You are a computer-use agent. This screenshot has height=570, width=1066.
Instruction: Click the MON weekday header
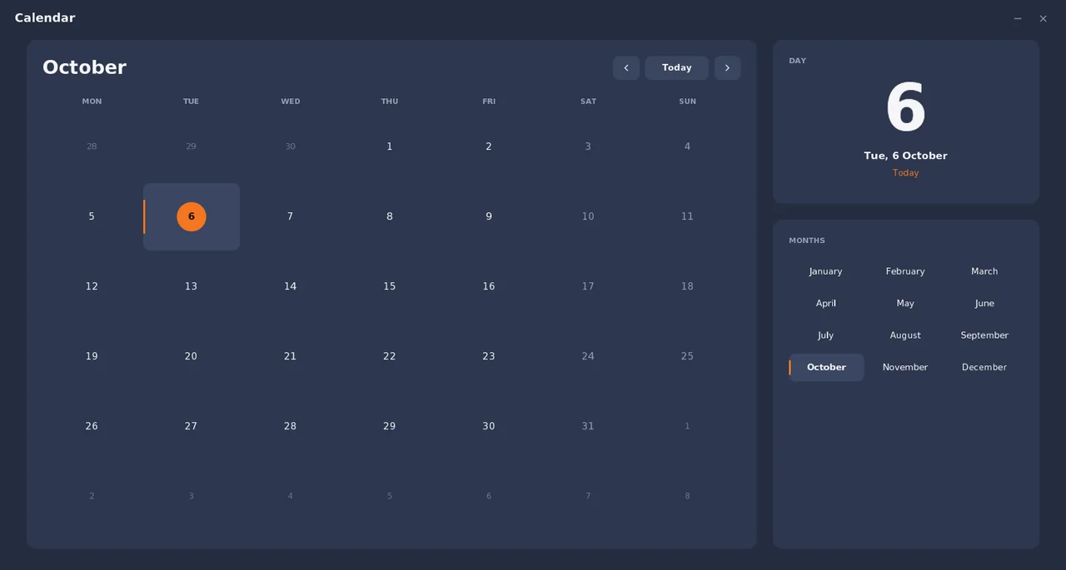coord(92,102)
